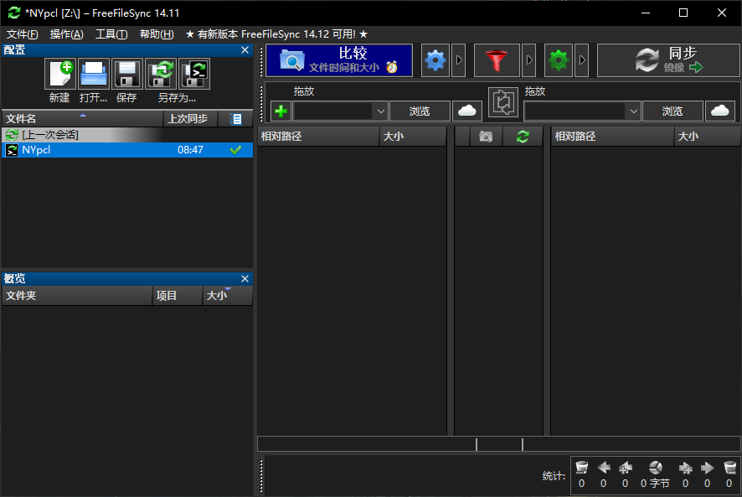Expand the left folder path dropdown
Viewport: 742px width, 497px height.
point(380,111)
